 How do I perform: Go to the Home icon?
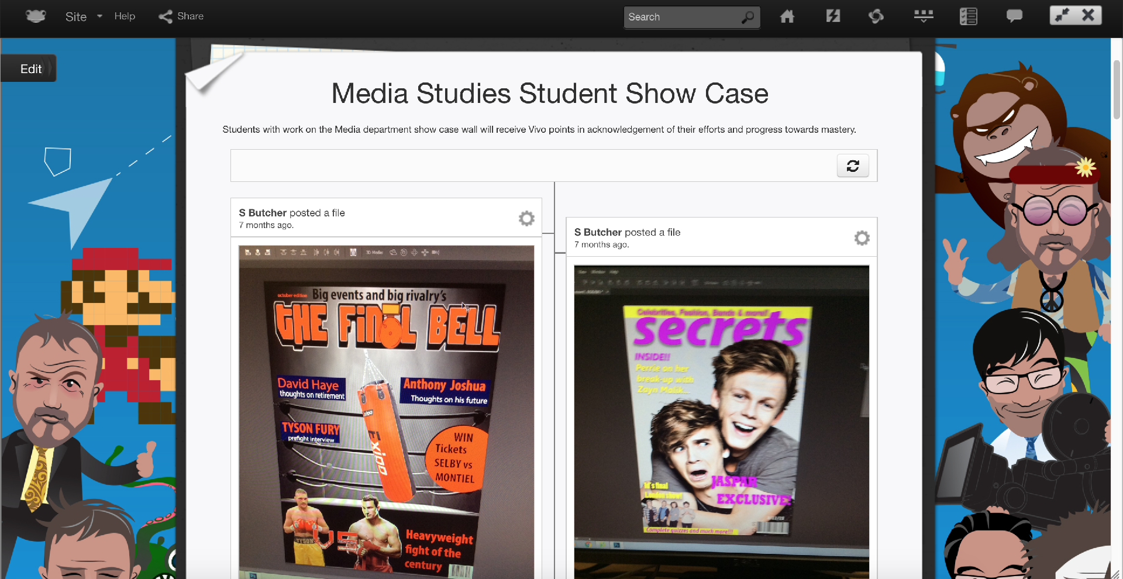pyautogui.click(x=787, y=16)
